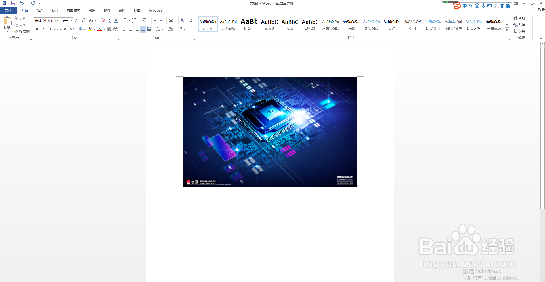Open the 文件 File tab
Image resolution: width=545 pixels, height=282 pixels.
8,10
